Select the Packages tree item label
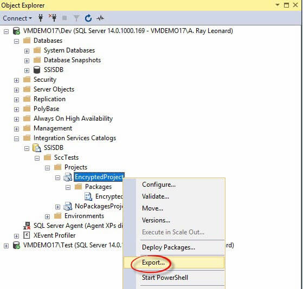 [98, 187]
